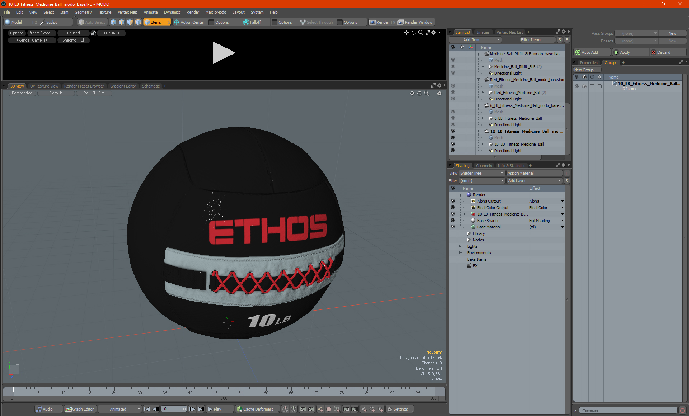Toggle visibility of 10_LB_Fitness_Medicine_Ball item
The height and width of the screenshot is (416, 689).
tap(453, 144)
